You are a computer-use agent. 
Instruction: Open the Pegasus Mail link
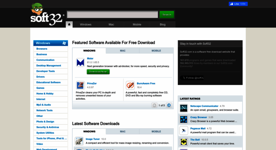197,129
